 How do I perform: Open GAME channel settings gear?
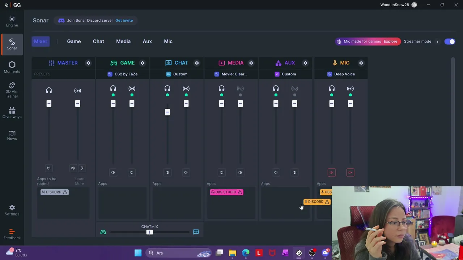point(143,63)
